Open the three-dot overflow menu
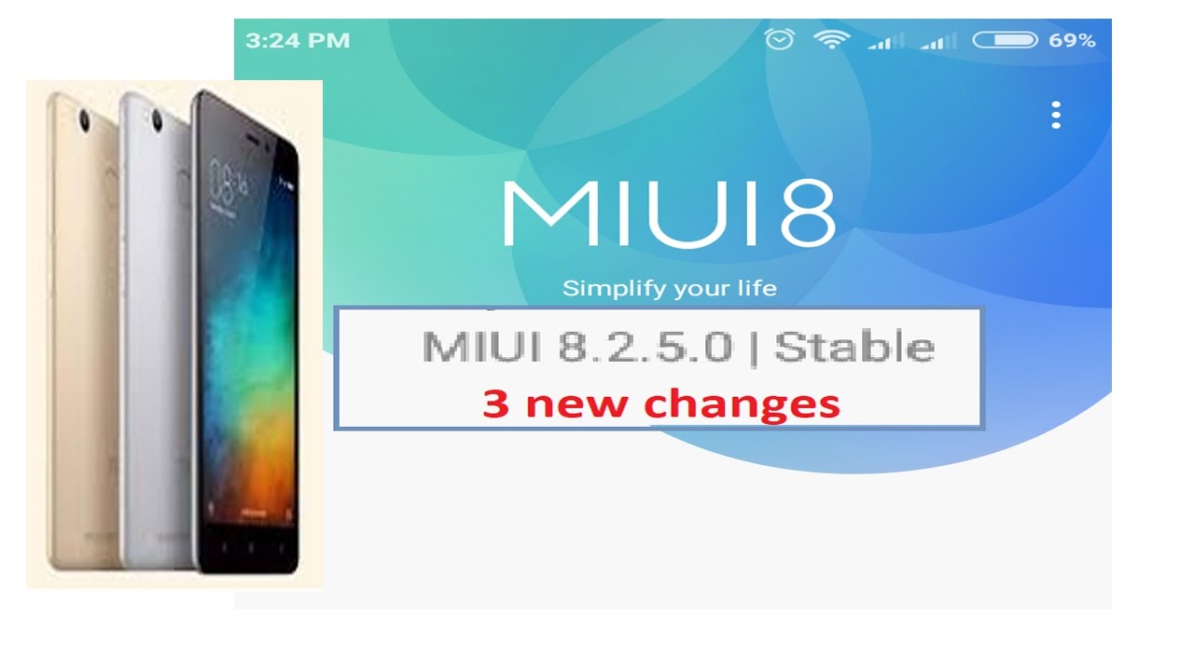 pyautogui.click(x=1056, y=115)
